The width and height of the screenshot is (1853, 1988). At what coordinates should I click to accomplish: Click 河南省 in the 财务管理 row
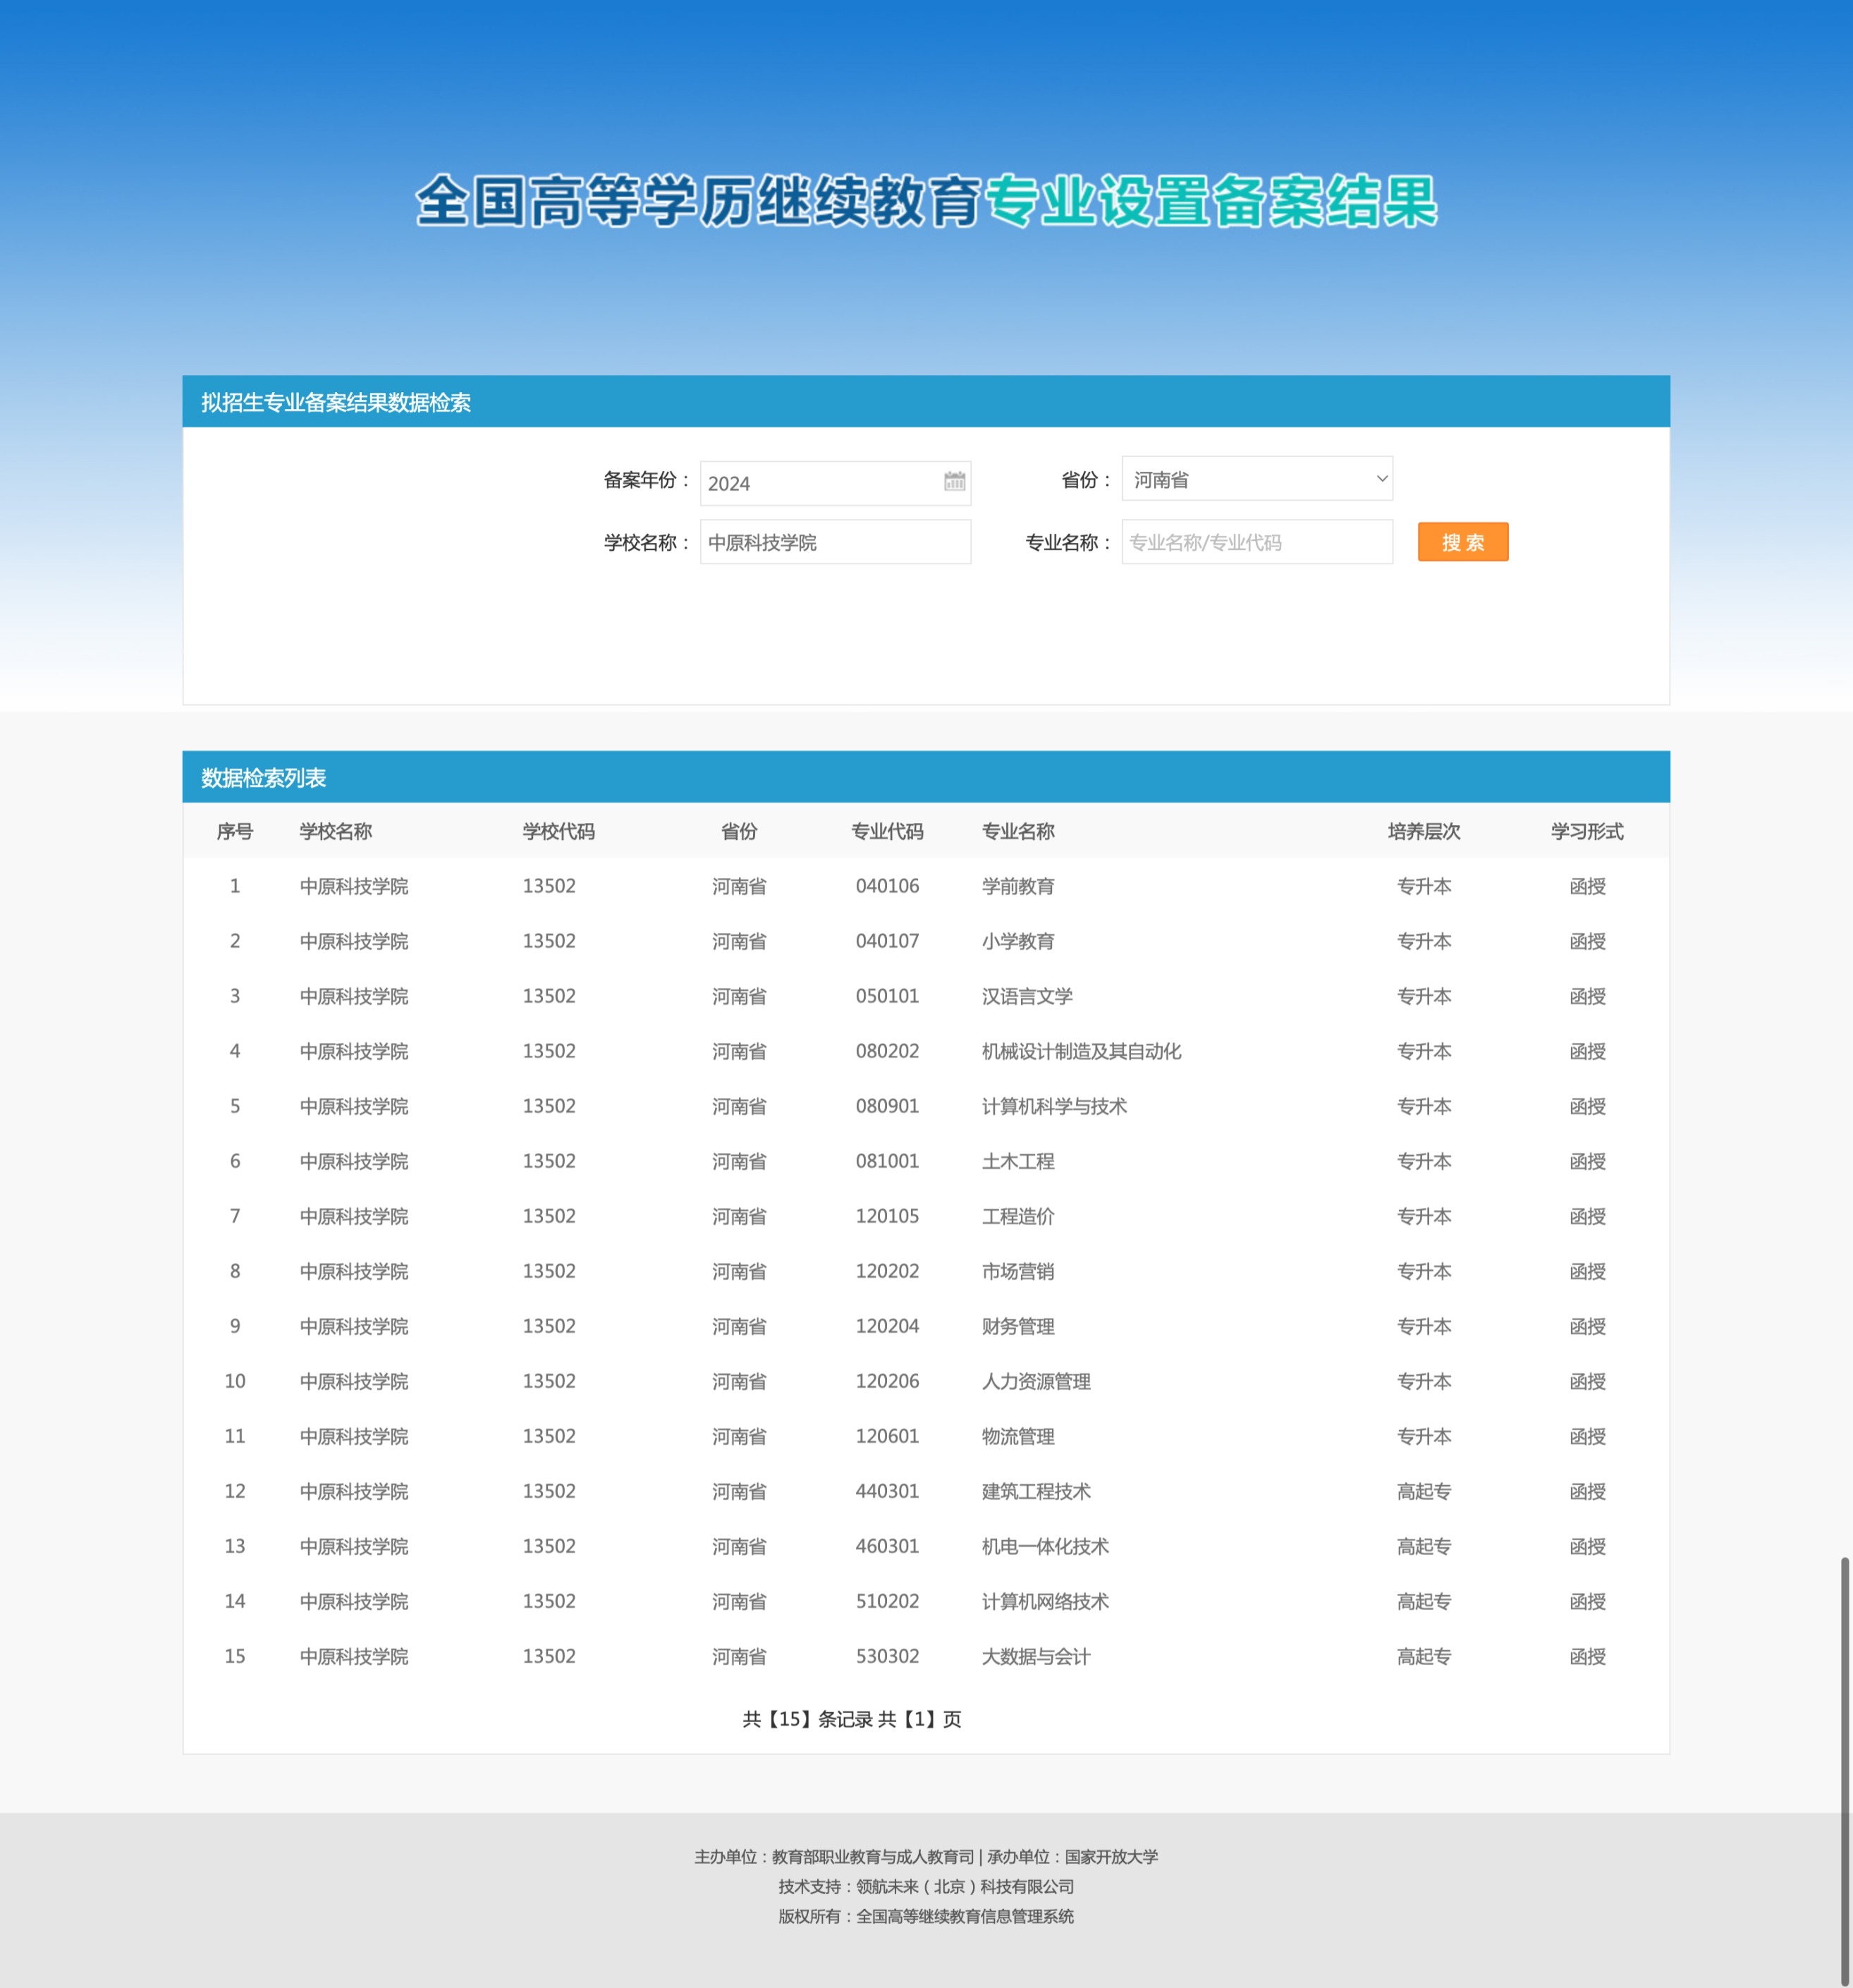(x=739, y=1327)
